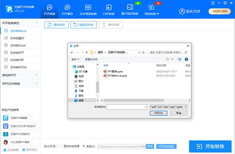Toggle the preview pane icon

pos(179,59)
